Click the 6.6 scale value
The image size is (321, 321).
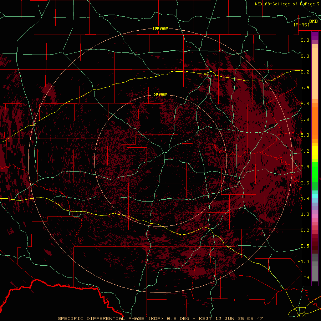[305, 103]
